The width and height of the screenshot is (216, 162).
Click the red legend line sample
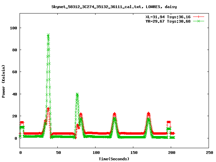[198, 17]
